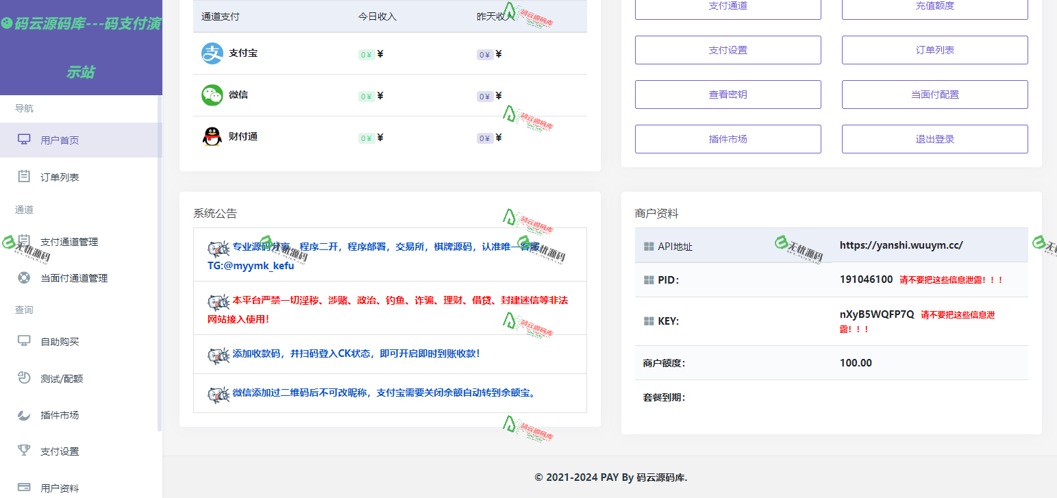This screenshot has height=498, width=1057.
Task: Click the monitor icon beside 用户首页
Action: point(25,140)
